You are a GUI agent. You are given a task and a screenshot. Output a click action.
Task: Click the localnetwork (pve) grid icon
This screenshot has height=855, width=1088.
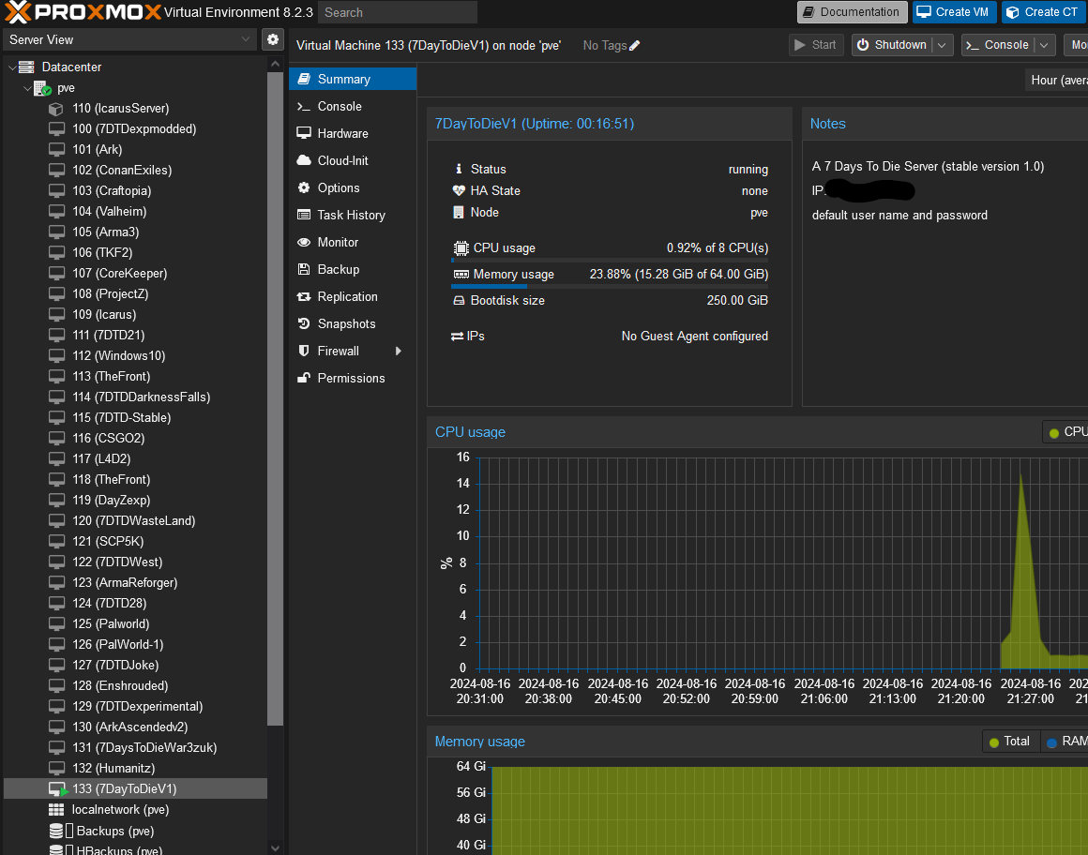[56, 810]
